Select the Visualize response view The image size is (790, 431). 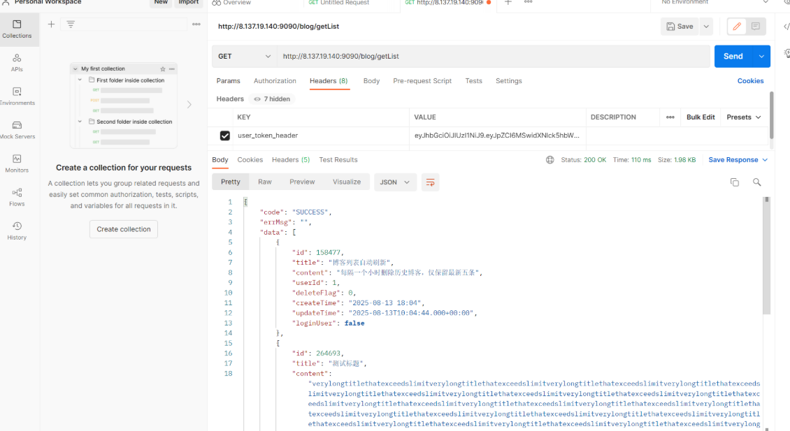click(x=347, y=182)
